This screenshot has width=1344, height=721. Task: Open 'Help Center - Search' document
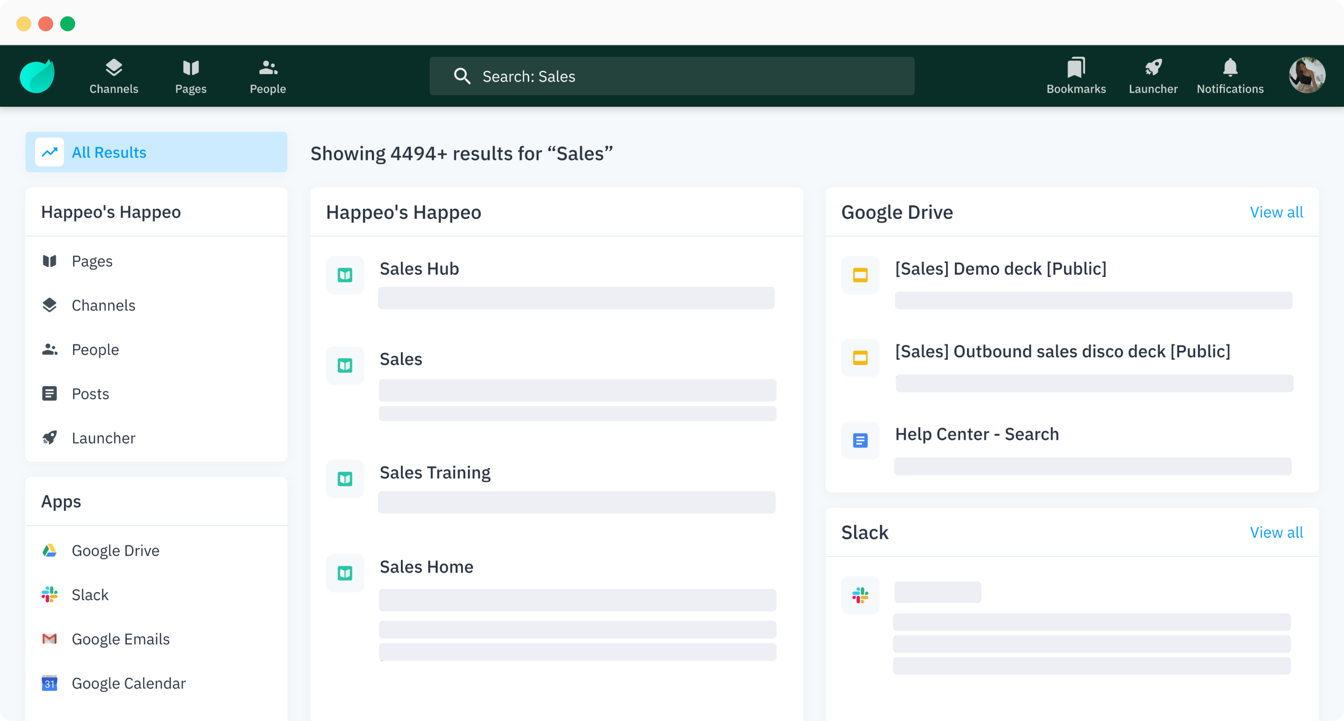point(977,434)
